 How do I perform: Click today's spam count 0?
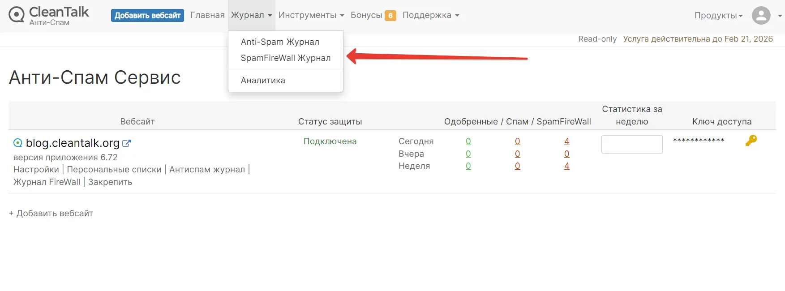(518, 141)
